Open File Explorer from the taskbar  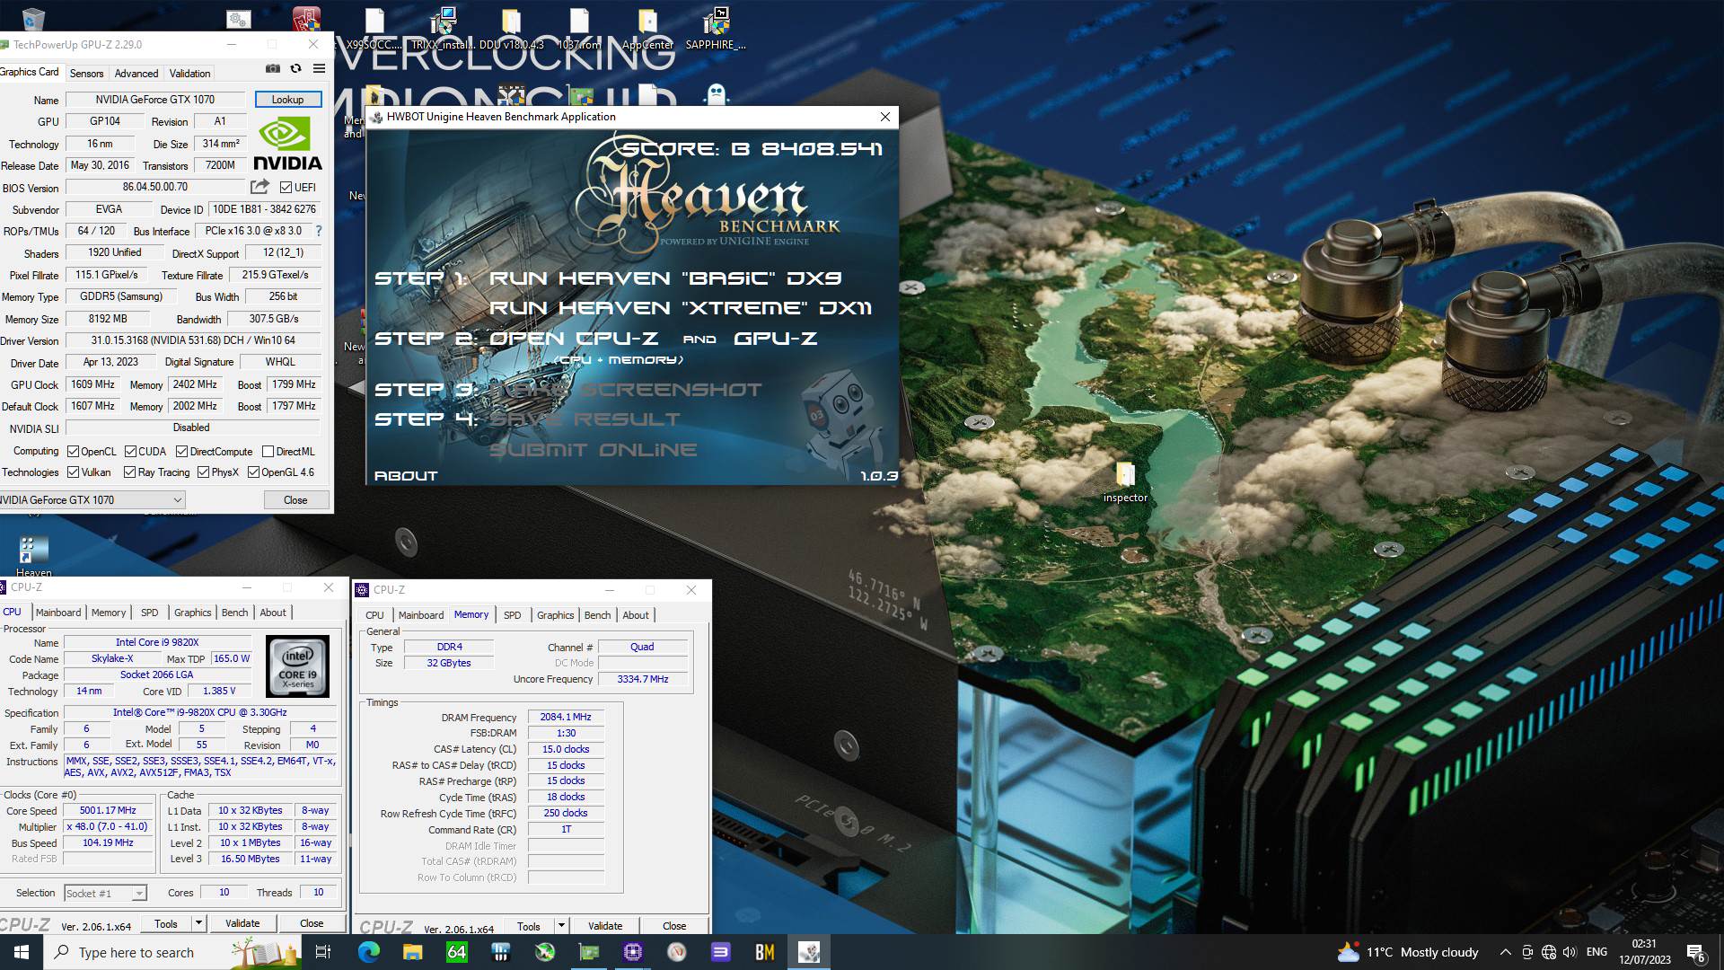(x=412, y=952)
